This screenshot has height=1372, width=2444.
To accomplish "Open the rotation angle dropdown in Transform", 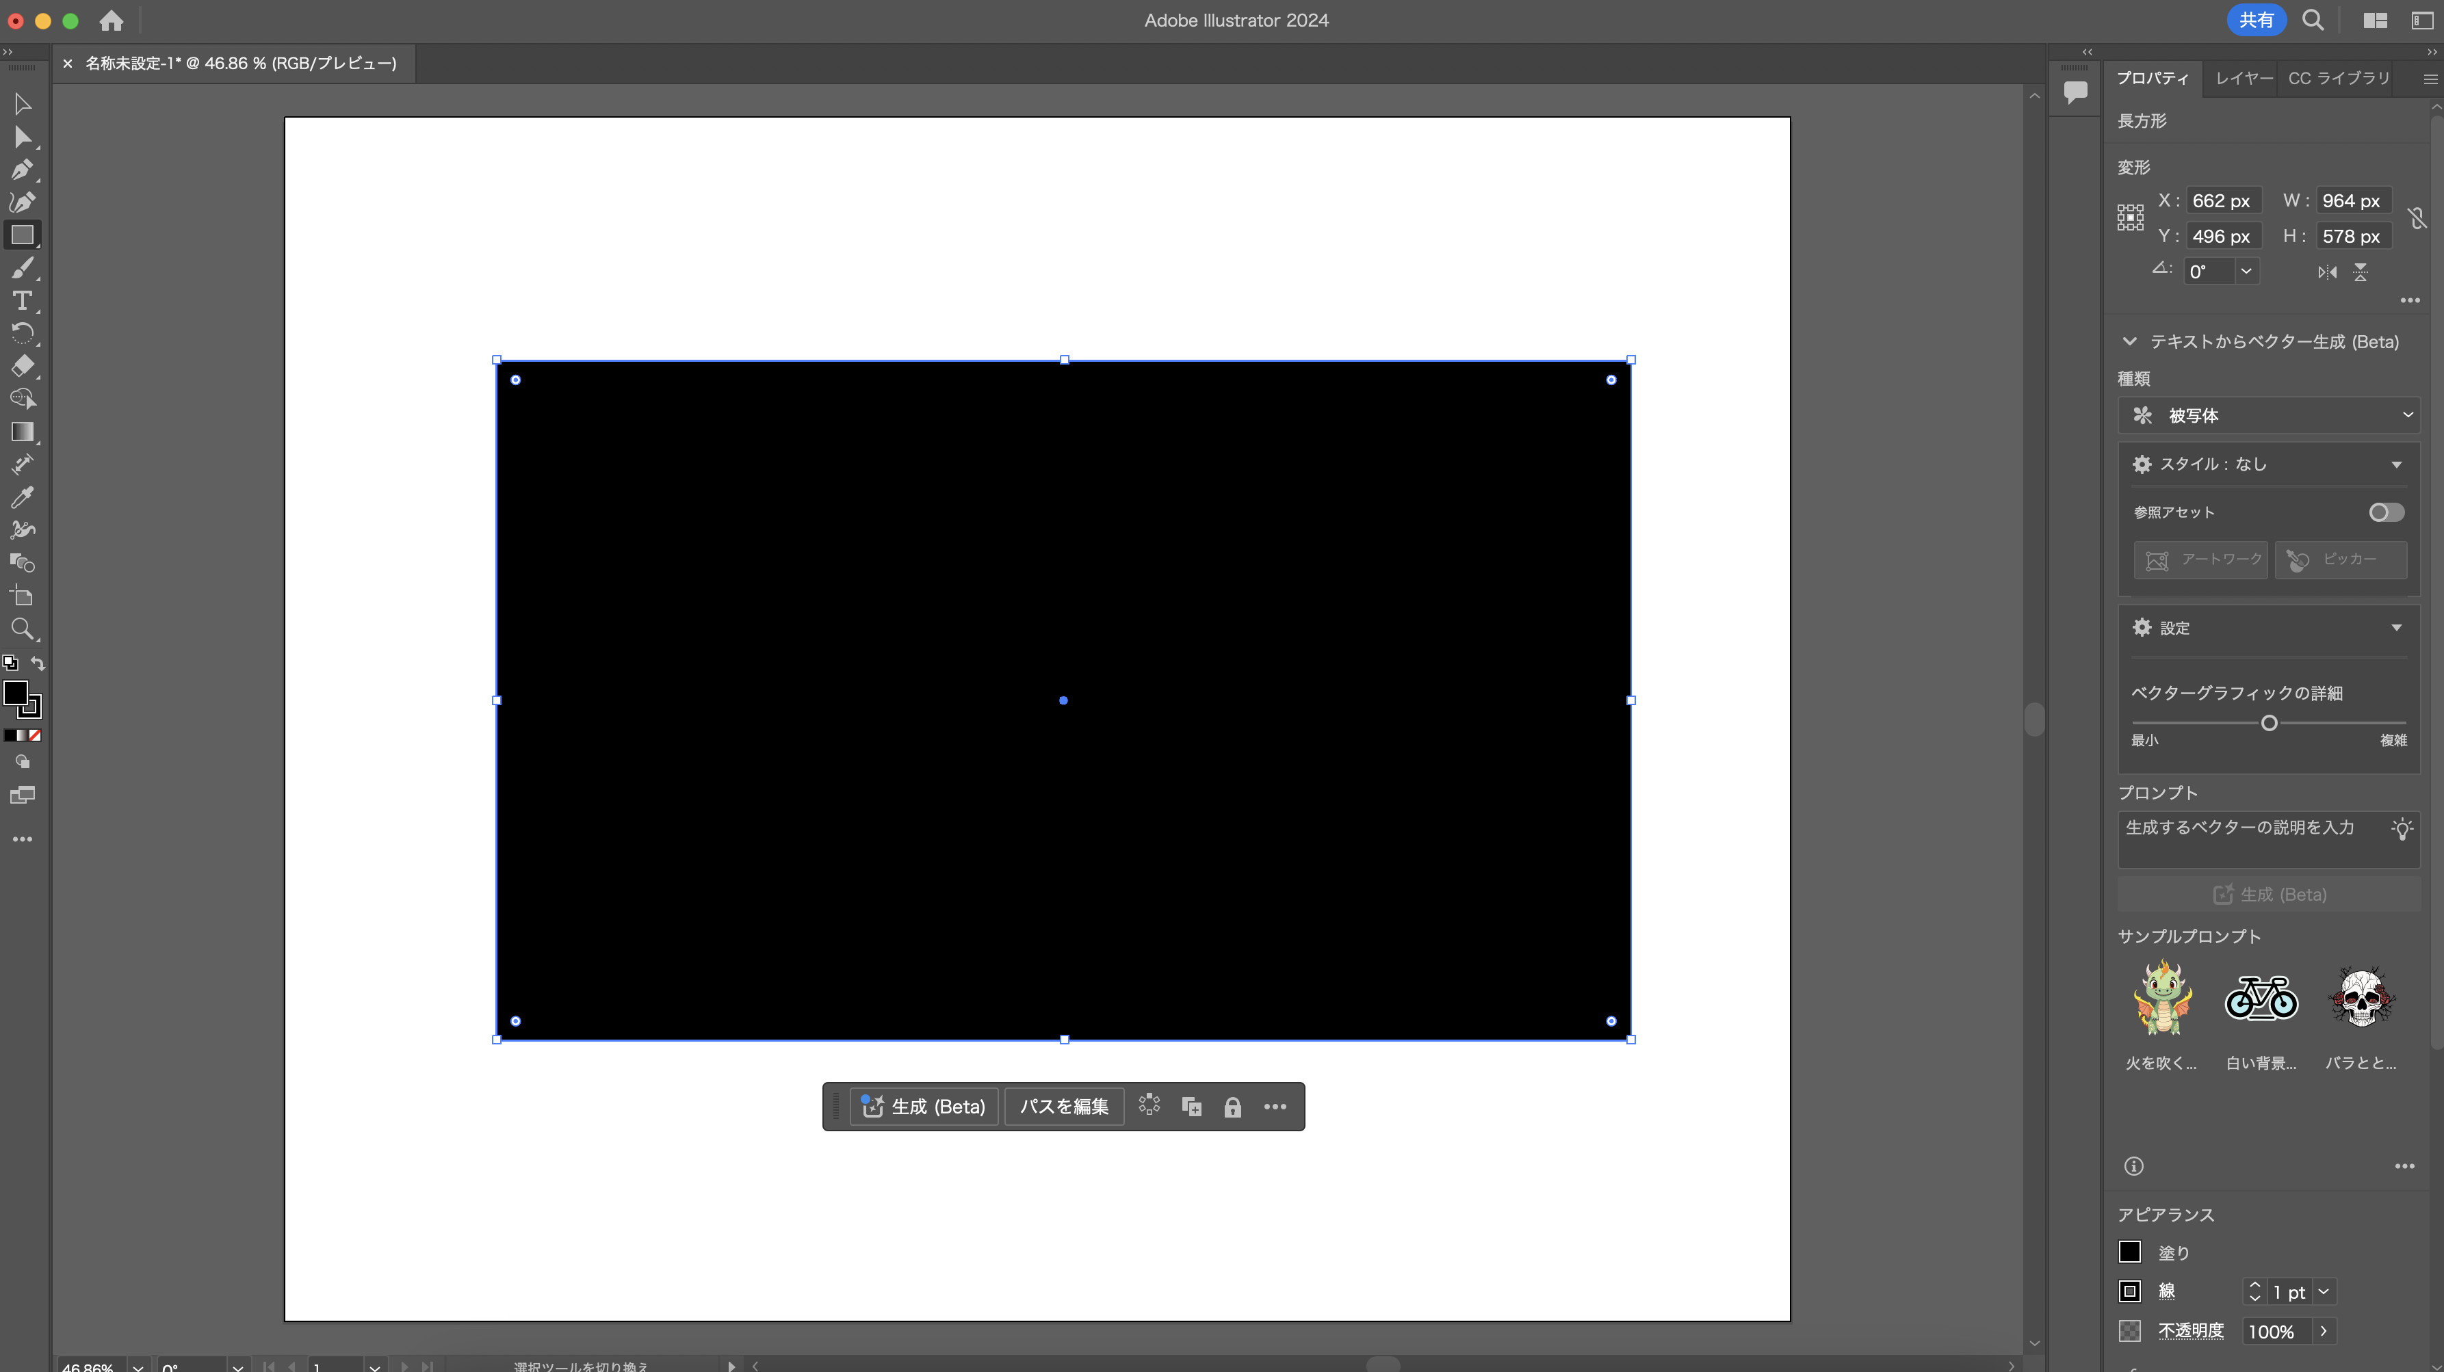I will coord(2246,271).
